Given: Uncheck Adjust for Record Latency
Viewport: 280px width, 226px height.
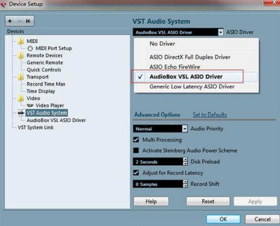Looking at the screenshot, I should (x=136, y=172).
